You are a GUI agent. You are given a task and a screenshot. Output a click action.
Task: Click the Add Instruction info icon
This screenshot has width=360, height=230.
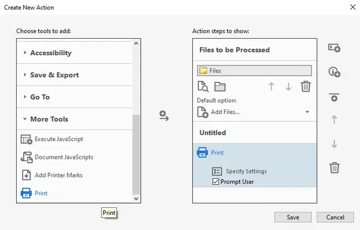coord(335,72)
